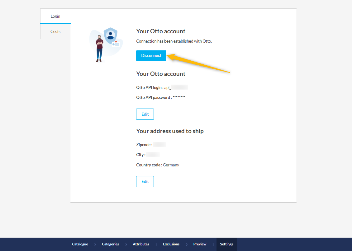This screenshot has width=352, height=251.
Task: Click the blurred Zipcode value
Action: pos(159,145)
